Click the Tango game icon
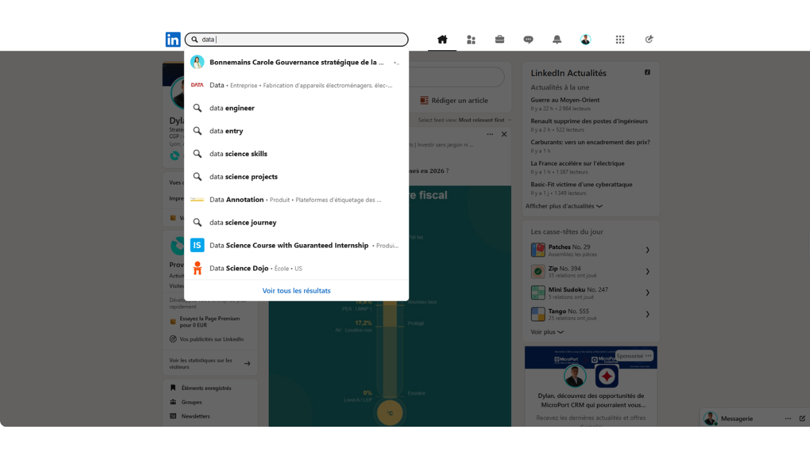This screenshot has height=455, width=810. click(538, 314)
